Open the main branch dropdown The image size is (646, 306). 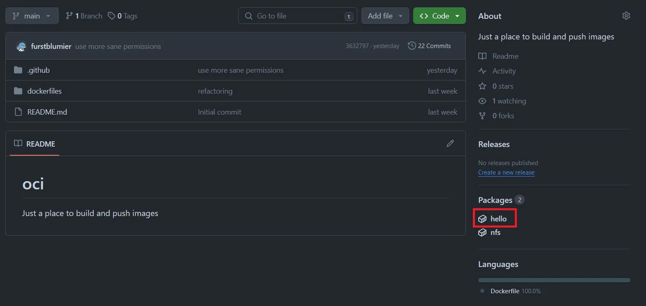pos(32,16)
